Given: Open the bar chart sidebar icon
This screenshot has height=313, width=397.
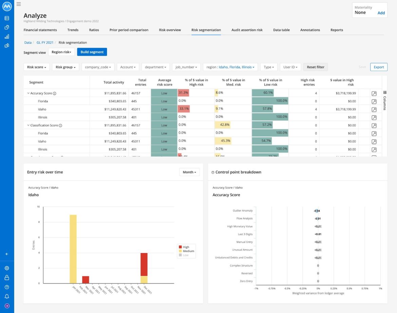Looking at the screenshot, I should click(x=7, y=36).
